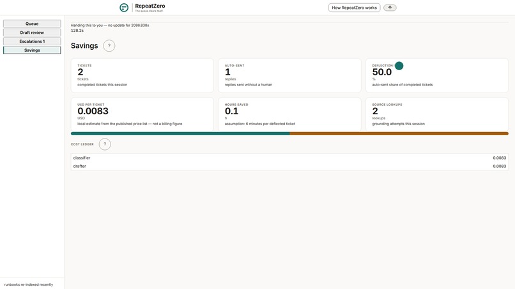This screenshot has width=515, height=289.
Task: Click 'assumption: 6 minutes per deflected ticket'
Action: click(x=260, y=124)
